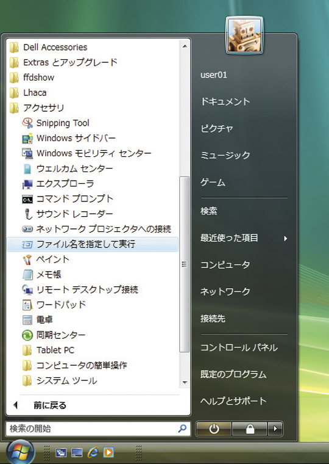Viewport: 329px width, 464px height.
Task: Open ヘルプとサポート
Action: click(x=233, y=401)
